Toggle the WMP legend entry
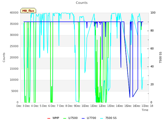This screenshot has height=123, width=164. click(x=53, y=118)
